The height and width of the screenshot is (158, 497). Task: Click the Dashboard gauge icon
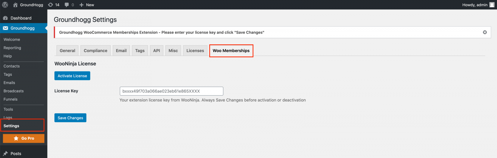(x=5, y=18)
